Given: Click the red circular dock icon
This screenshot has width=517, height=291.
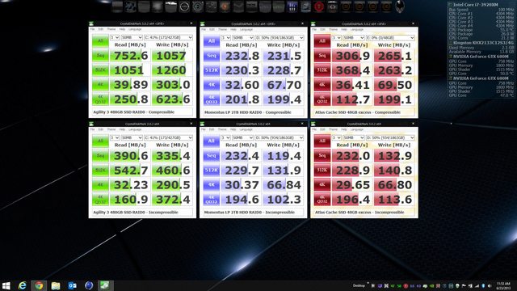Looking at the screenshot, I should 319,6.
